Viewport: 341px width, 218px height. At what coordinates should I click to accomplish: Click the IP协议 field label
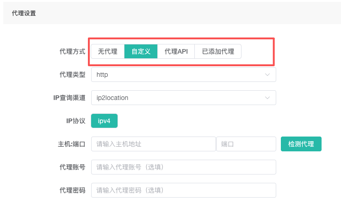click(76, 121)
